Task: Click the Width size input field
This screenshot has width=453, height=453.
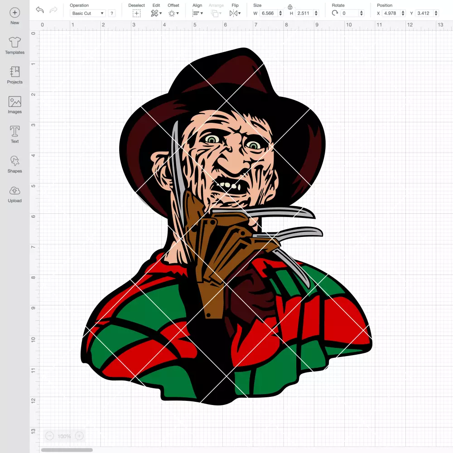Action: tap(269, 13)
